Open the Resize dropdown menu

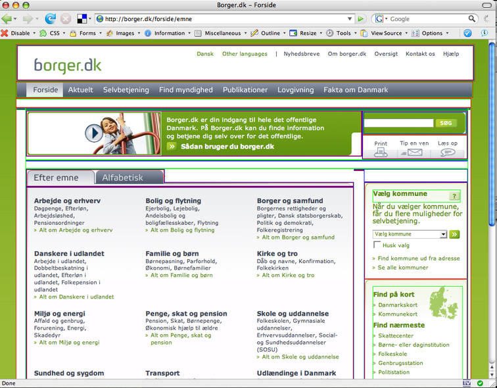click(x=306, y=33)
